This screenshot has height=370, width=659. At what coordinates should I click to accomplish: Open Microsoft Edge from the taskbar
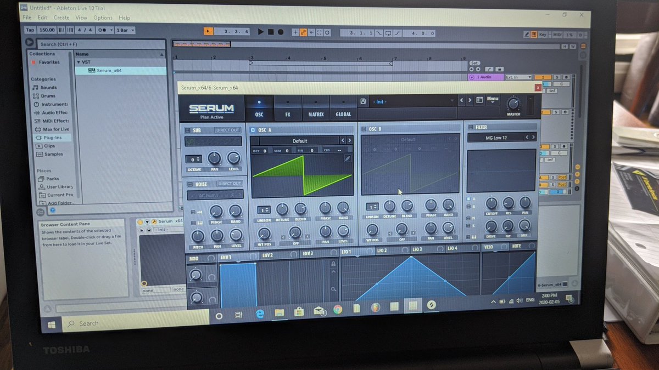point(260,314)
